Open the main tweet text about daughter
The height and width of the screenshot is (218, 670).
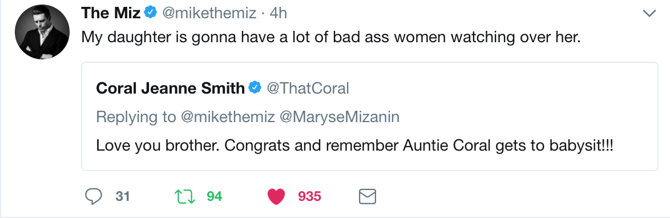coord(331,38)
